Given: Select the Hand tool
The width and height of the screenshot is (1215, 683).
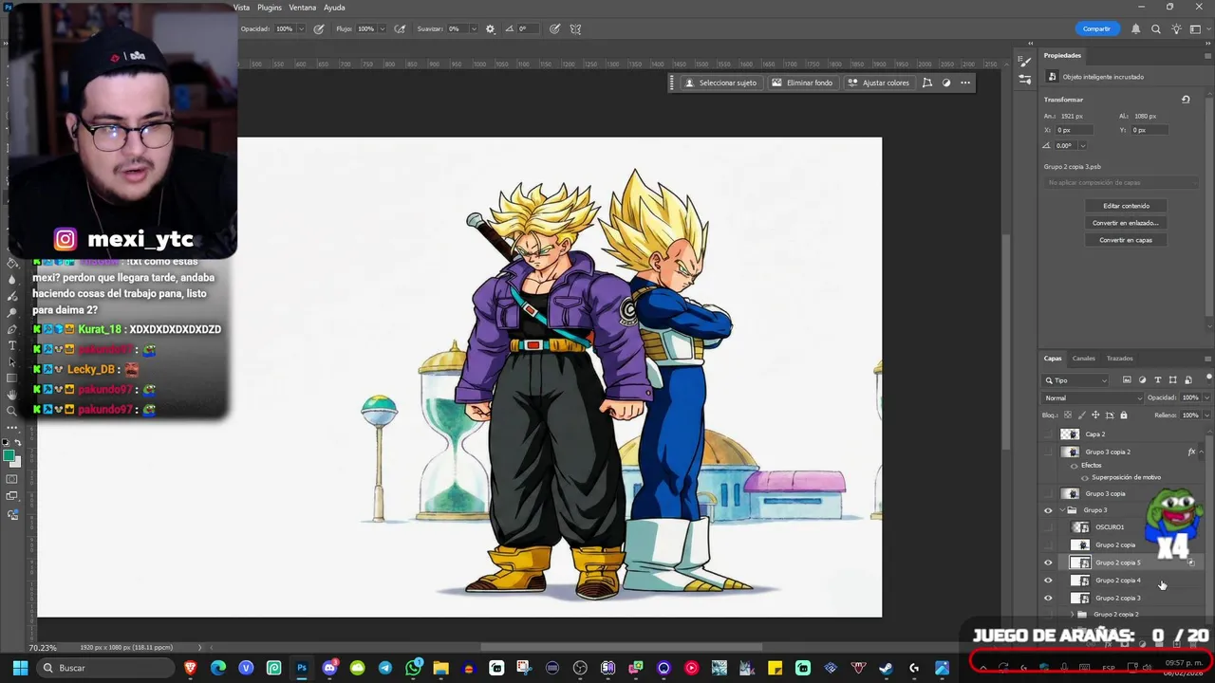Looking at the screenshot, I should click(11, 395).
